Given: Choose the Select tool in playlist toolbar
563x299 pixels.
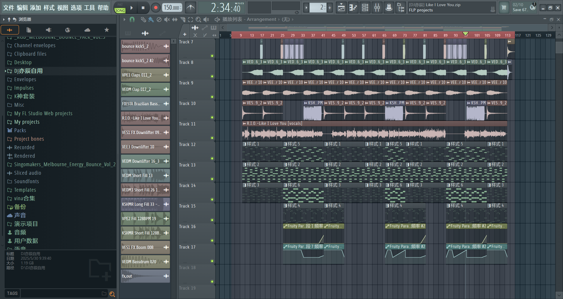Looking at the screenshot, I should point(191,19).
